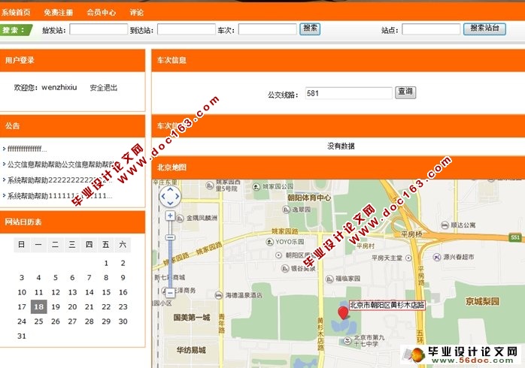Click the 搜索站台 button
Screen dimensions: 525x368
484,29
